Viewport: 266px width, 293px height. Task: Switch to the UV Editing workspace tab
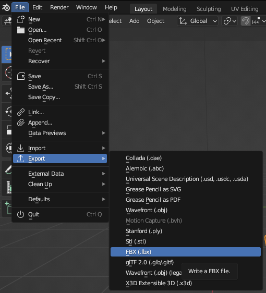pyautogui.click(x=245, y=9)
